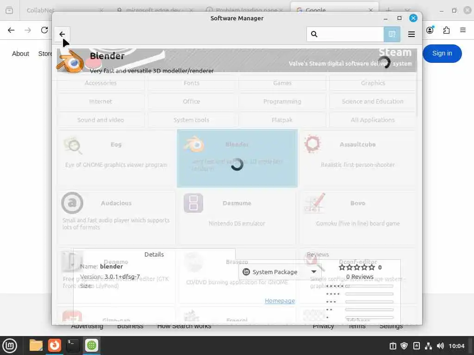This screenshot has width=474, height=355.
Task: Click the Bovo board game icon
Action: (x=315, y=203)
